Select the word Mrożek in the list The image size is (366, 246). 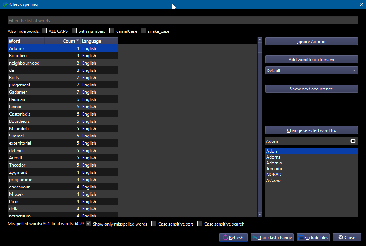pyautogui.click(x=63, y=194)
